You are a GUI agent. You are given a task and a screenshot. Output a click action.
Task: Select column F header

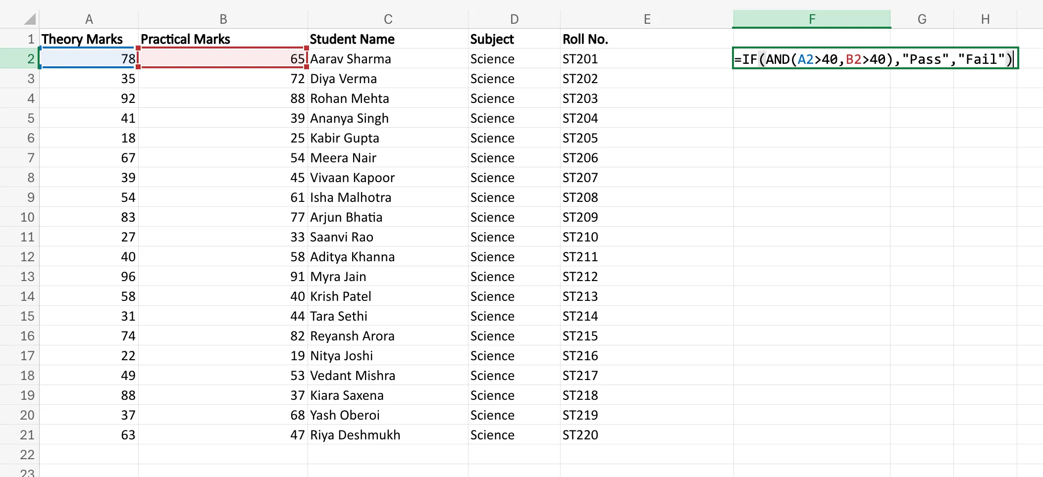[x=811, y=18]
